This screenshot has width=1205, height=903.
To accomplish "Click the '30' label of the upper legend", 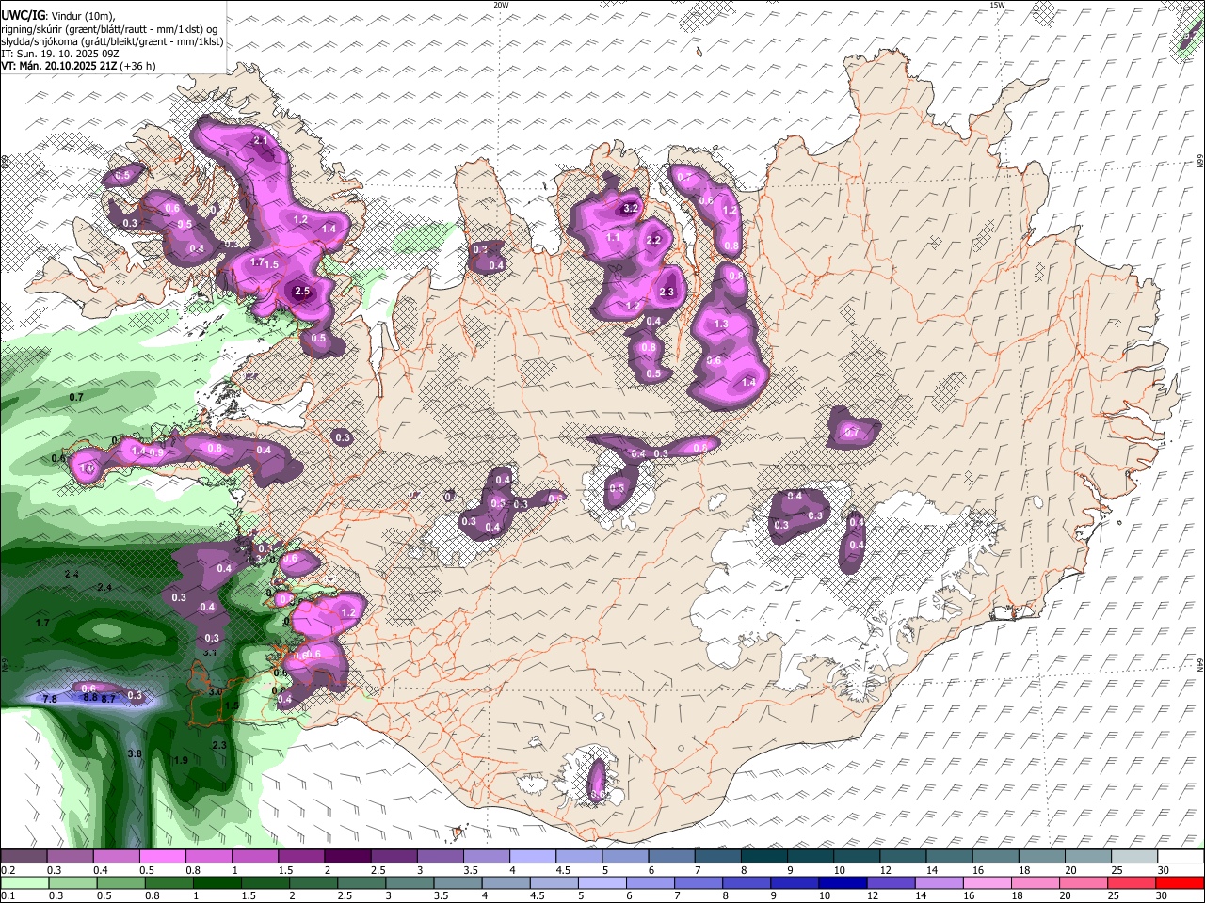I will pyautogui.click(x=1163, y=870).
